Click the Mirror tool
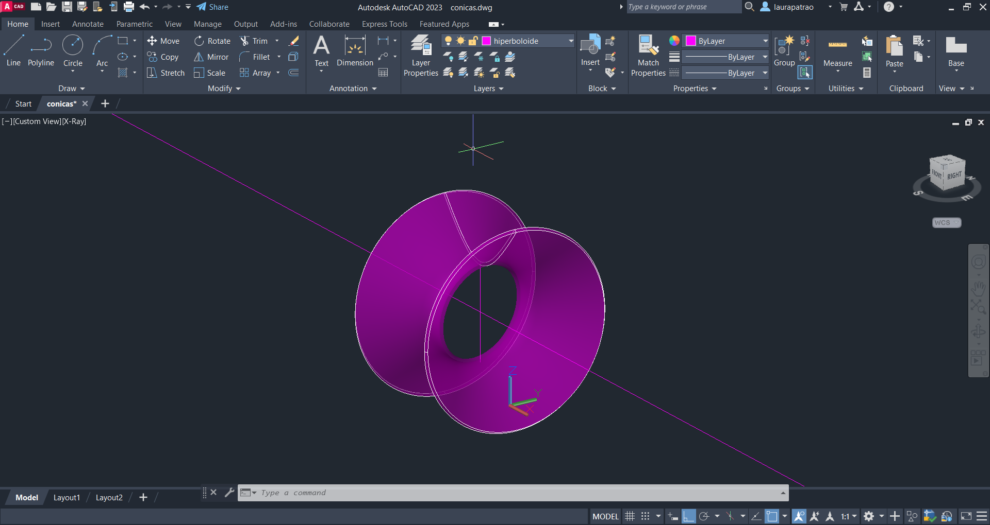Viewport: 990px width, 525px height. pyautogui.click(x=211, y=57)
